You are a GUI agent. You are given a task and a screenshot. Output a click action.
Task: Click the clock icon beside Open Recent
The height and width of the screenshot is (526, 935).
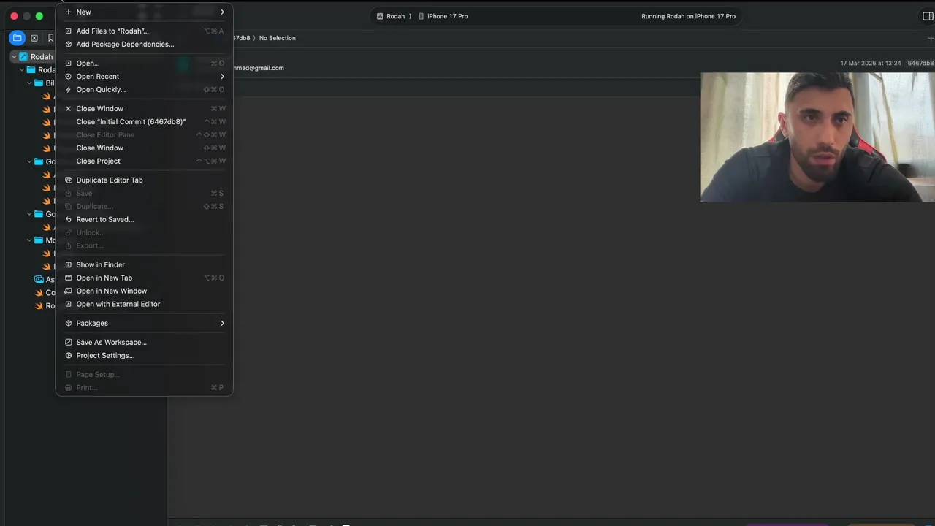[69, 76]
